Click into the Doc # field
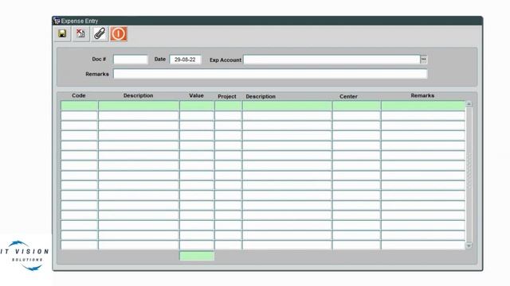510x286 pixels. tap(131, 60)
